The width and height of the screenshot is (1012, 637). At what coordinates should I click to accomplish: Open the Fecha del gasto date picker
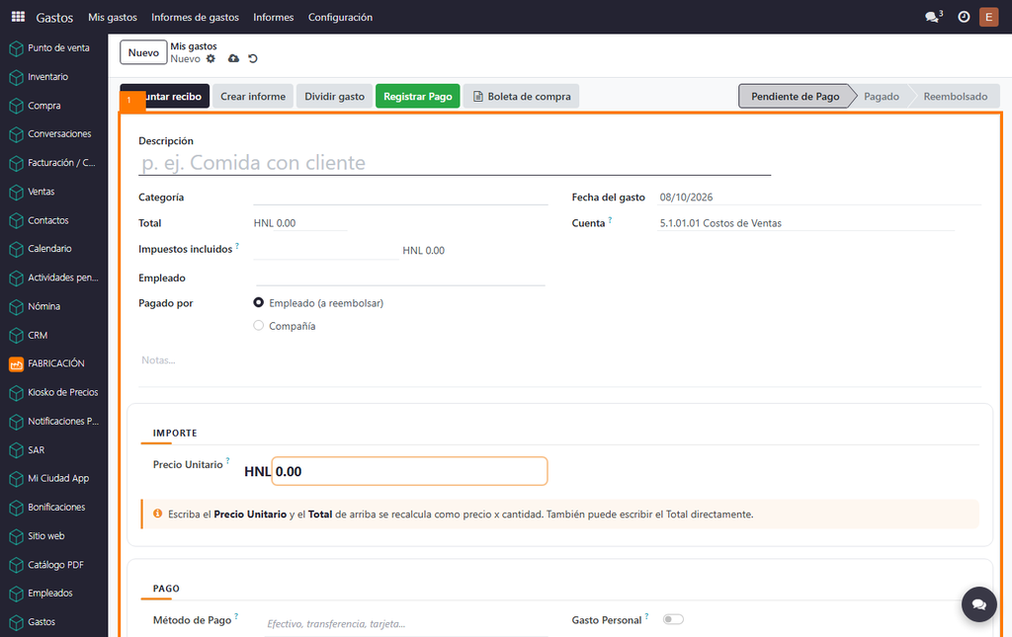pyautogui.click(x=819, y=198)
